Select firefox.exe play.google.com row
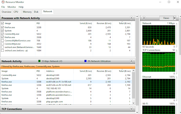The image size is (181, 114). (66, 102)
